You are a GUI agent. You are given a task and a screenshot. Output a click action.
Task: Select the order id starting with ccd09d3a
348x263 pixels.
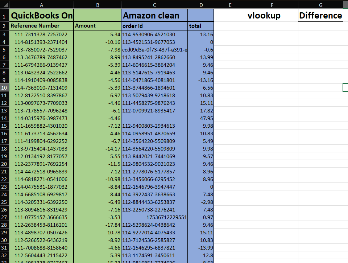(154, 50)
